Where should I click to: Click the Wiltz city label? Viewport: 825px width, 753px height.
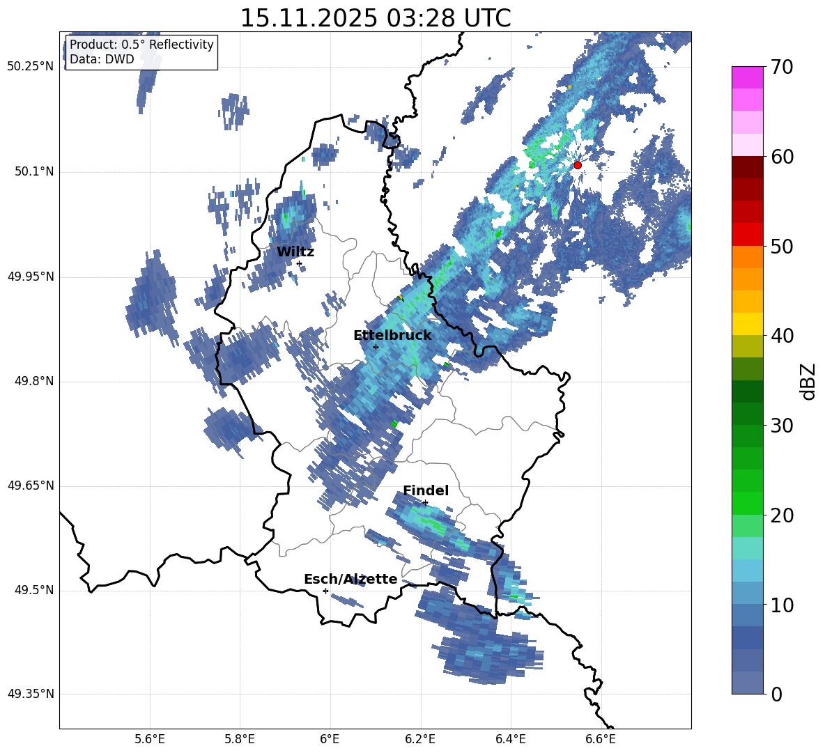295,252
